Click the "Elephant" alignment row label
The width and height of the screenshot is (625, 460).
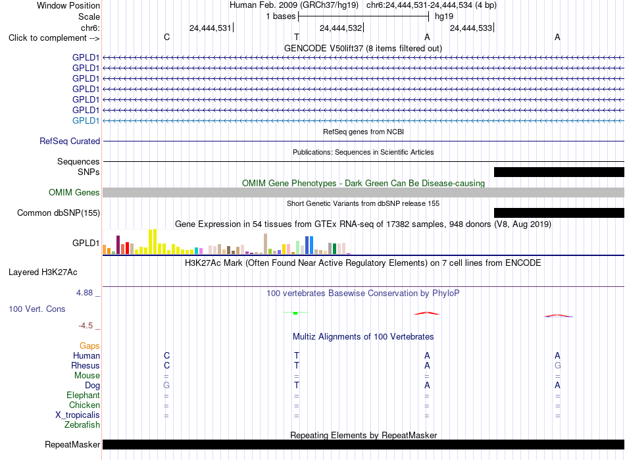[83, 395]
